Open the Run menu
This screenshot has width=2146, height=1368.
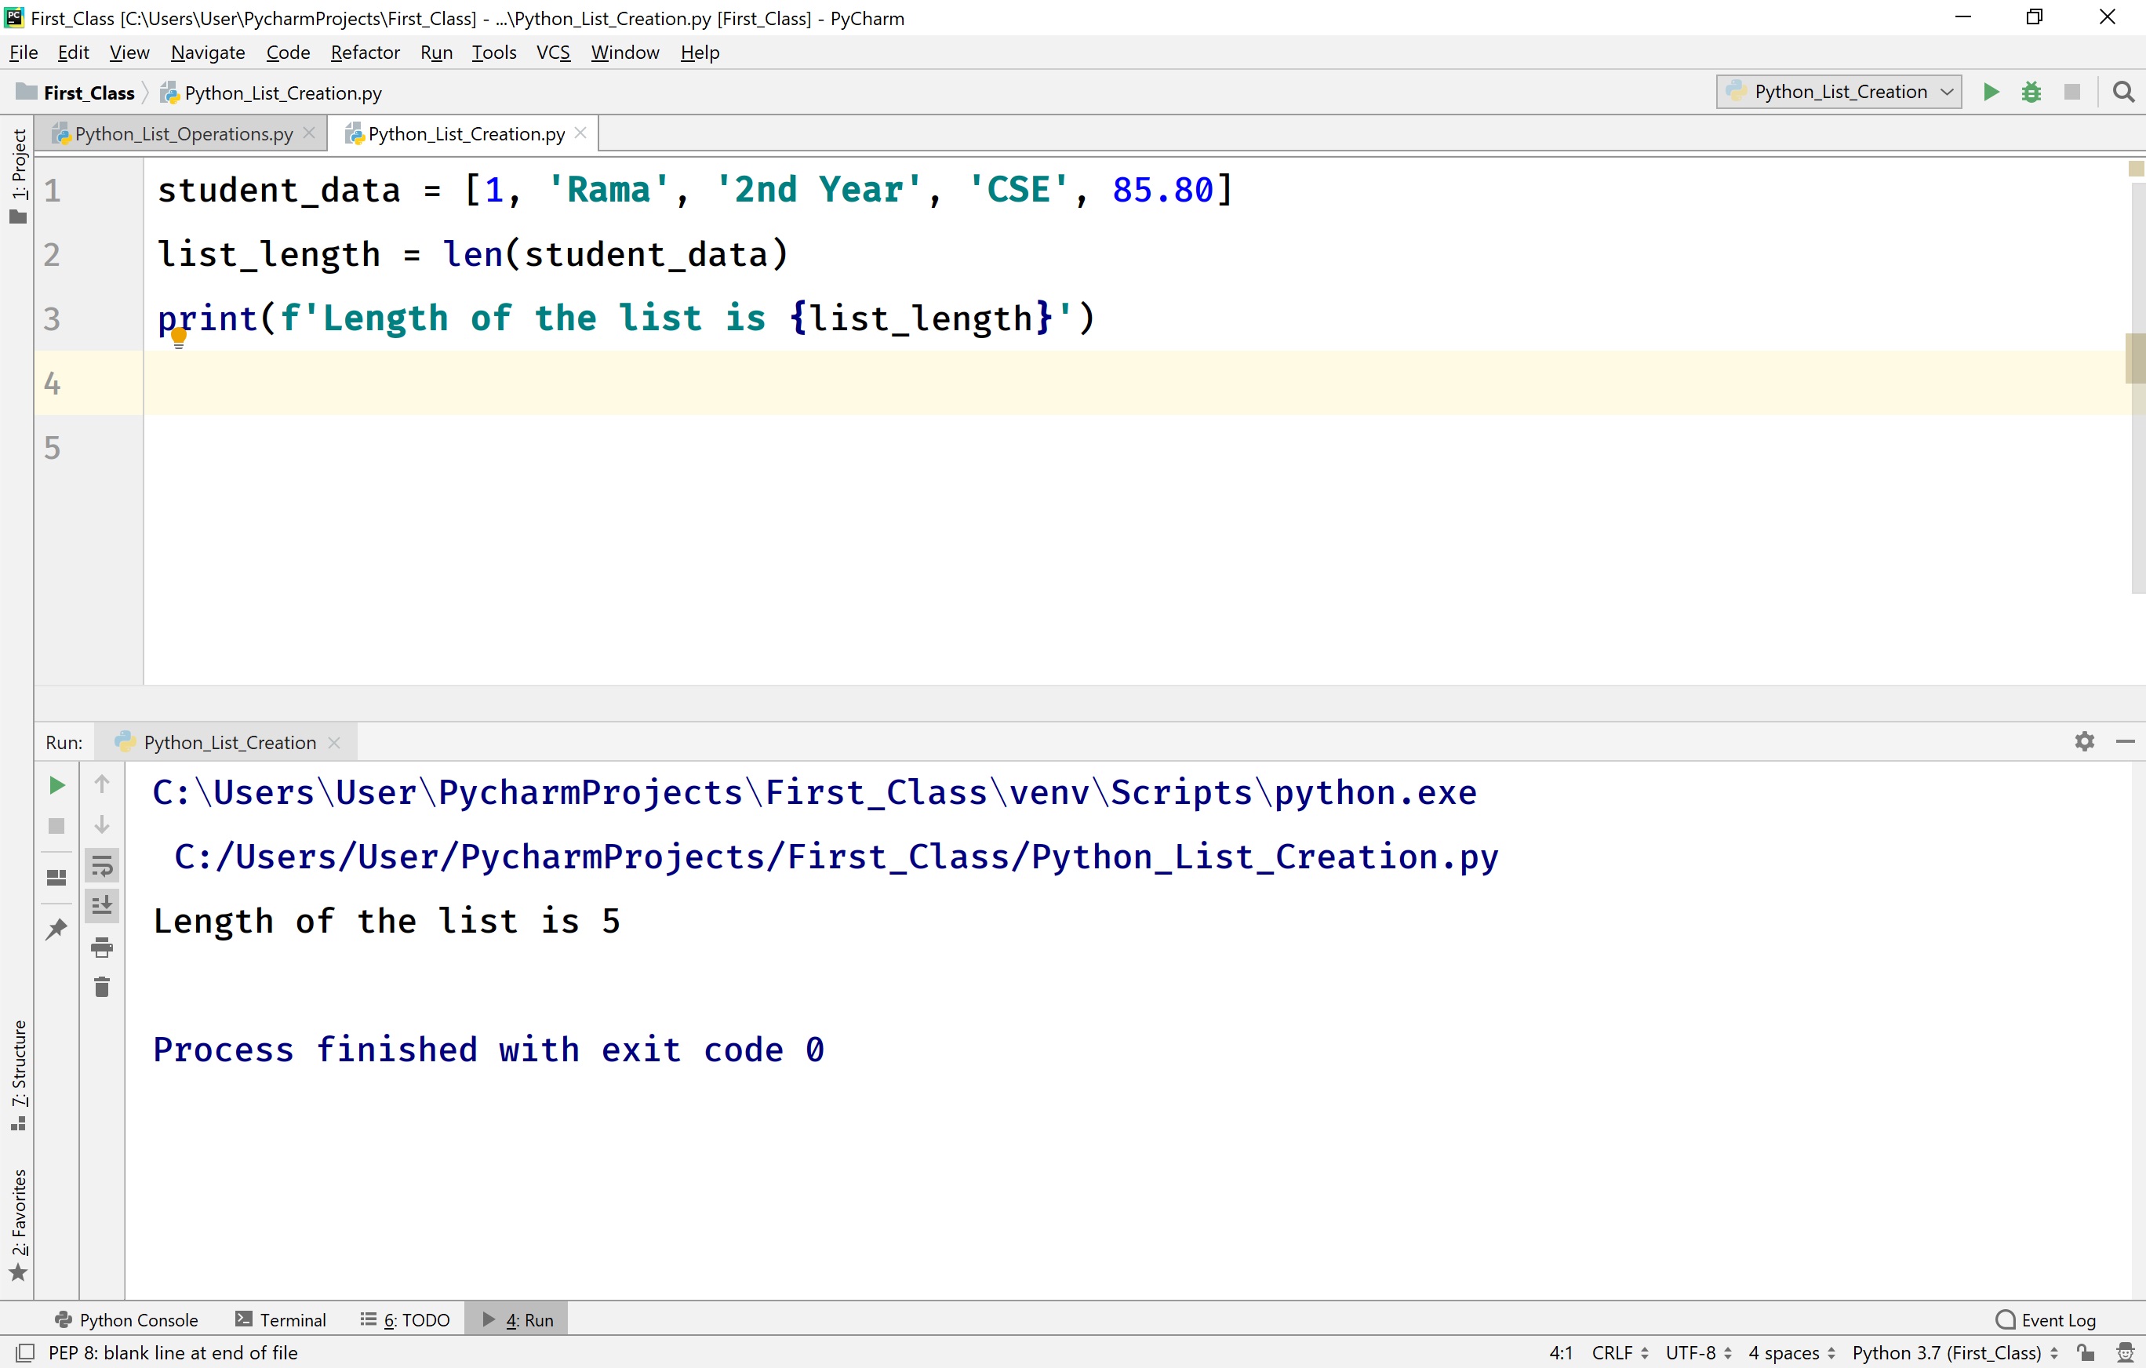[x=436, y=52]
